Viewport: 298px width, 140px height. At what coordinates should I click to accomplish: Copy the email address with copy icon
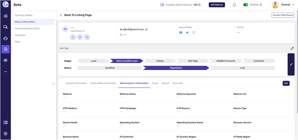point(146,29)
